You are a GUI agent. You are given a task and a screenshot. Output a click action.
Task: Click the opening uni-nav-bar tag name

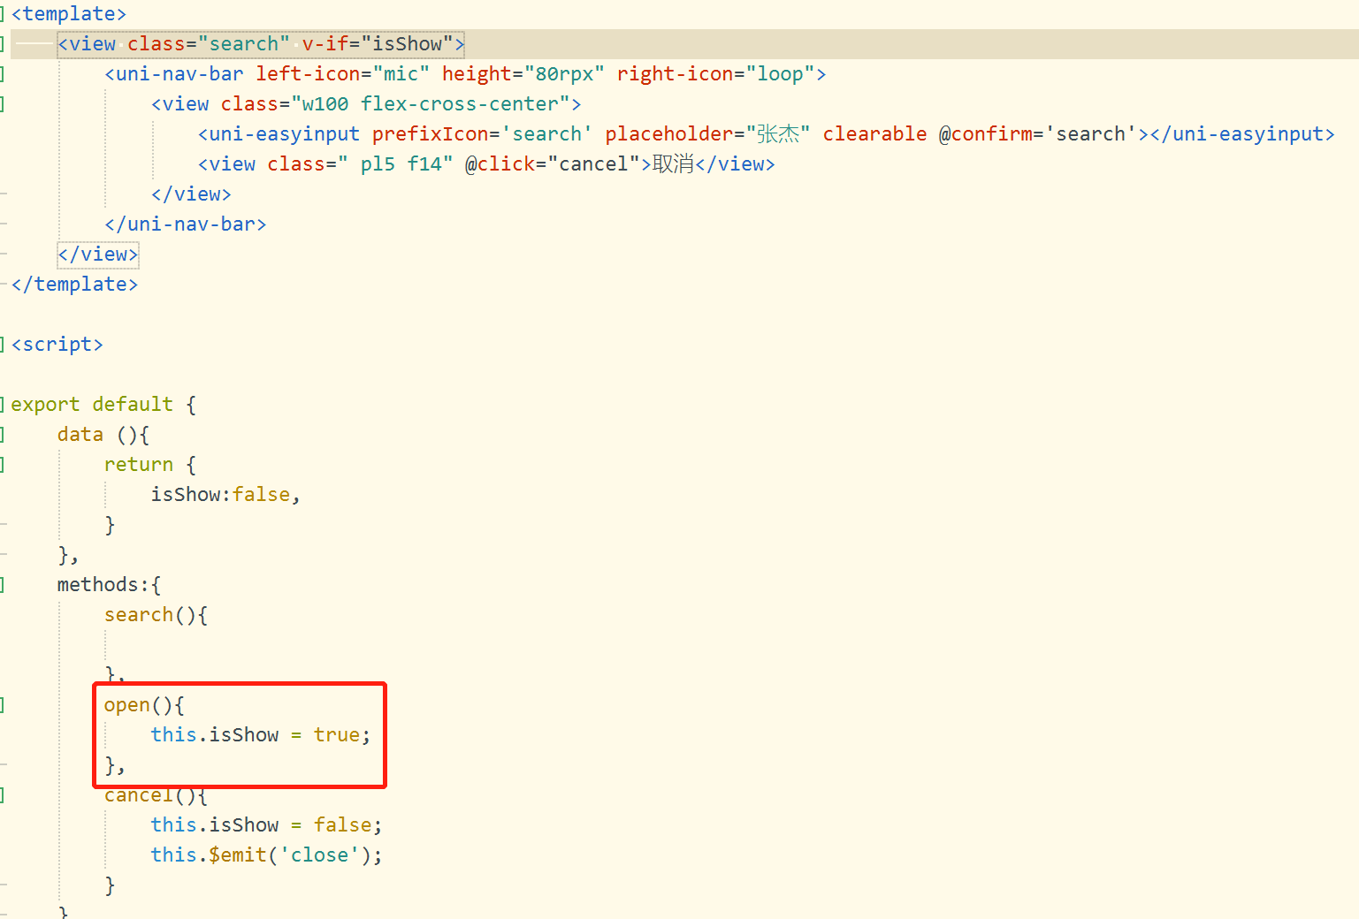[179, 74]
